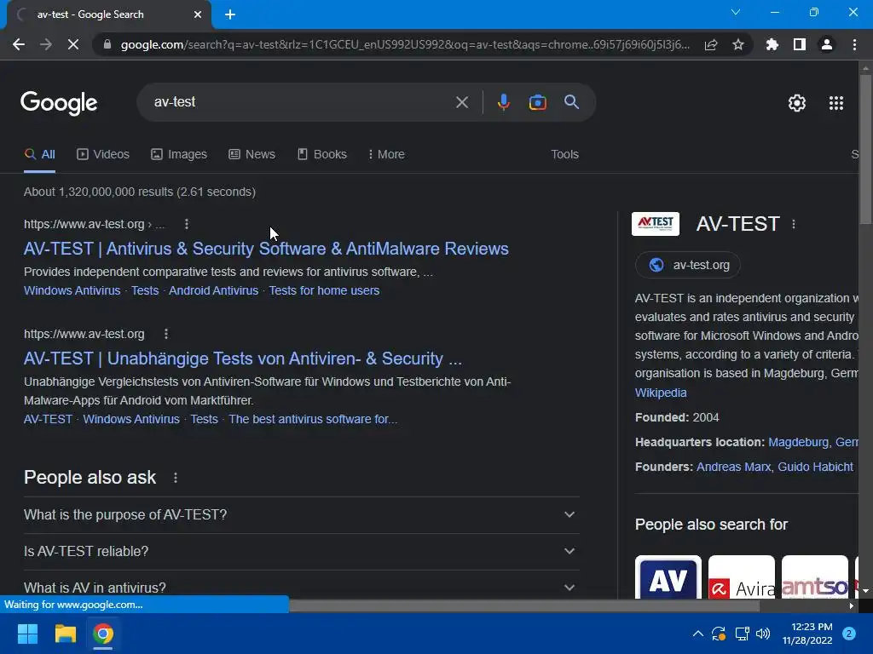Open The best antivirus software for... sitelink
This screenshot has width=873, height=654.
(x=313, y=419)
